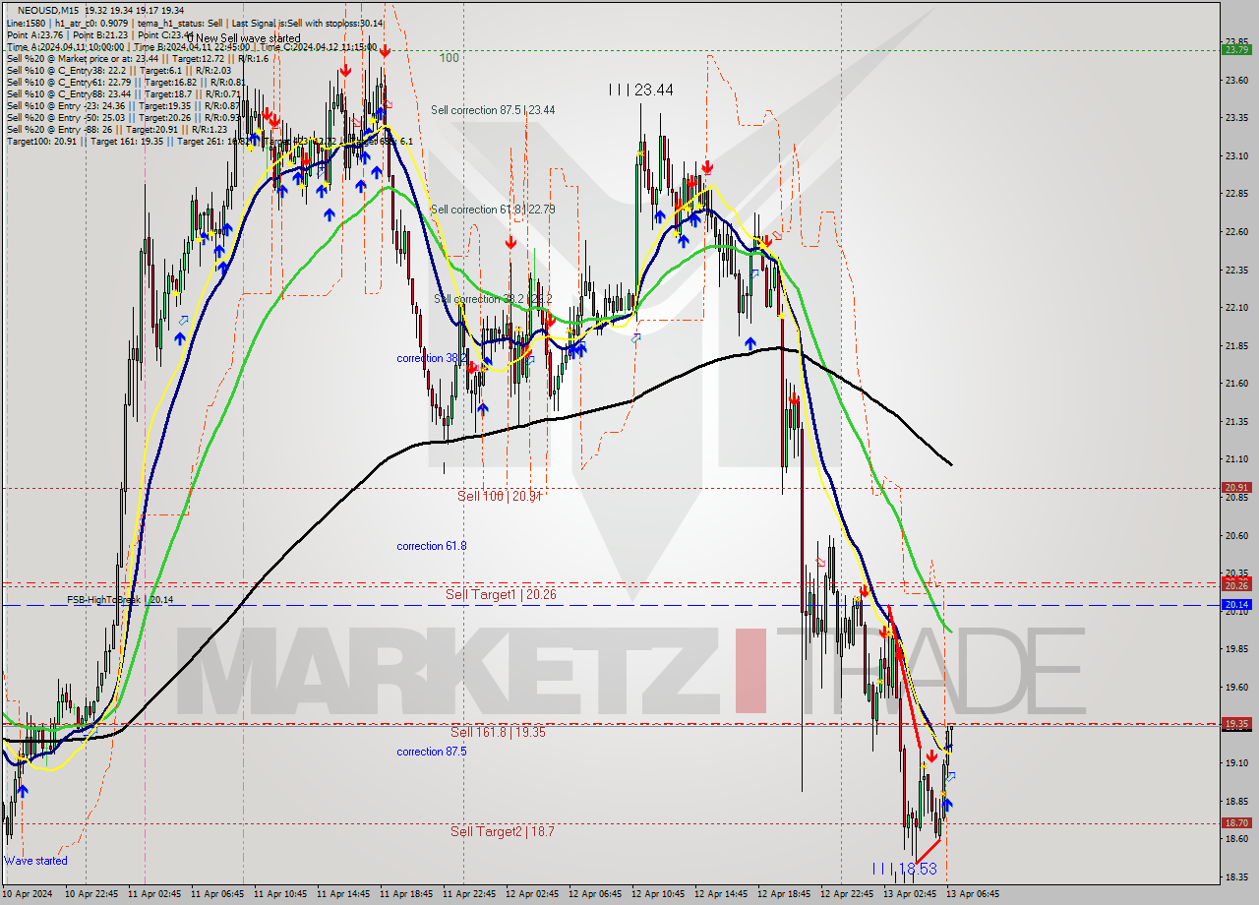
Task: Click the blue 'correction 38.2' label
Action: [x=433, y=358]
